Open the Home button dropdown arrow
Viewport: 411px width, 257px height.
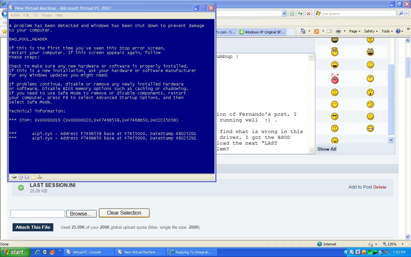(x=309, y=31)
